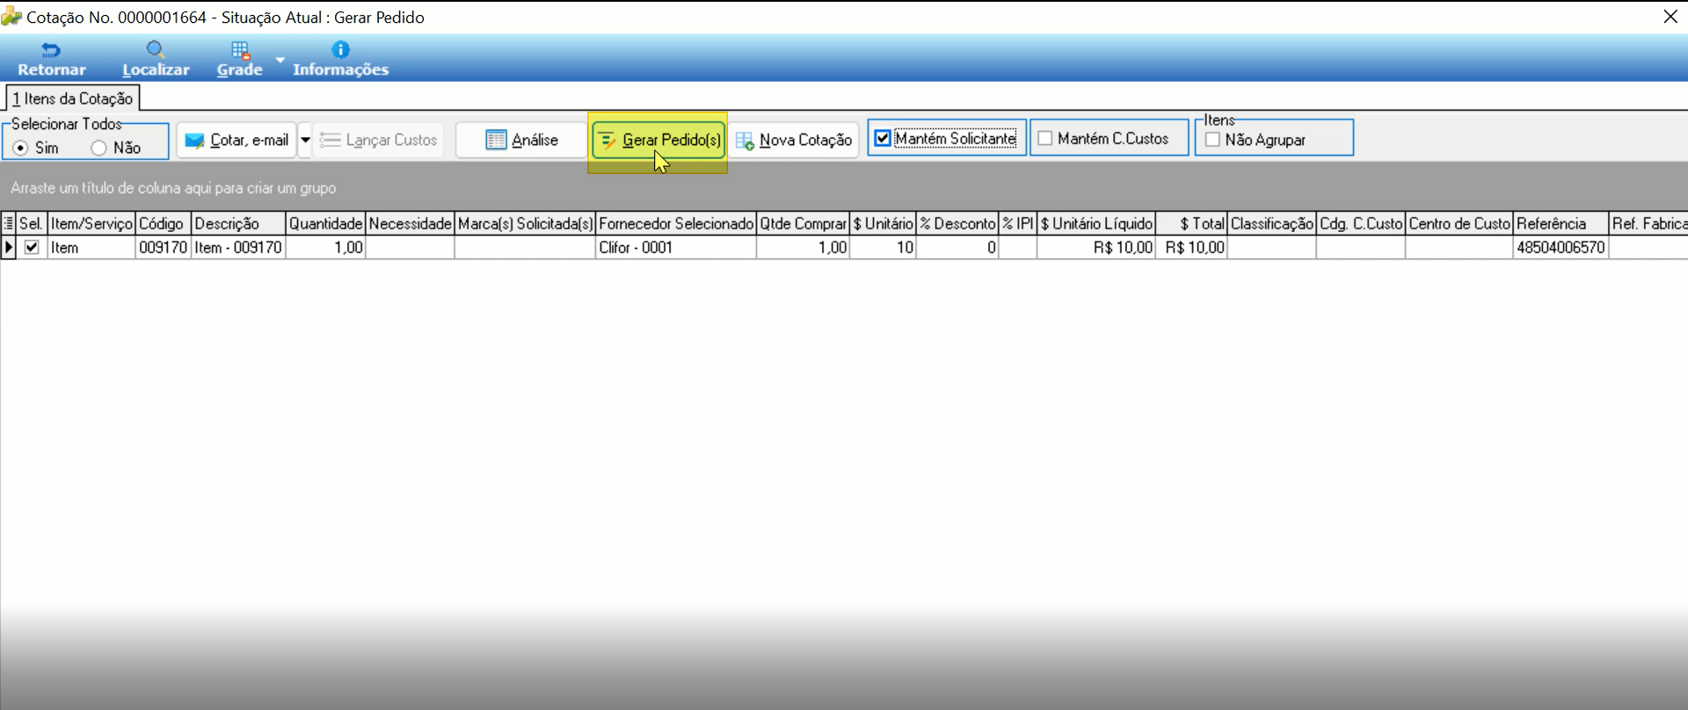Click the row indicator arrow of Item row
Image resolution: width=1688 pixels, height=710 pixels.
coord(8,248)
